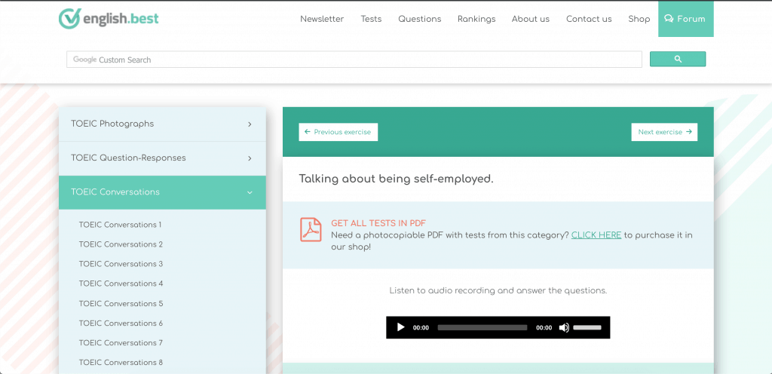The width and height of the screenshot is (772, 374).
Task: Expand TOEIC Photographs section
Action: pyautogui.click(x=162, y=124)
